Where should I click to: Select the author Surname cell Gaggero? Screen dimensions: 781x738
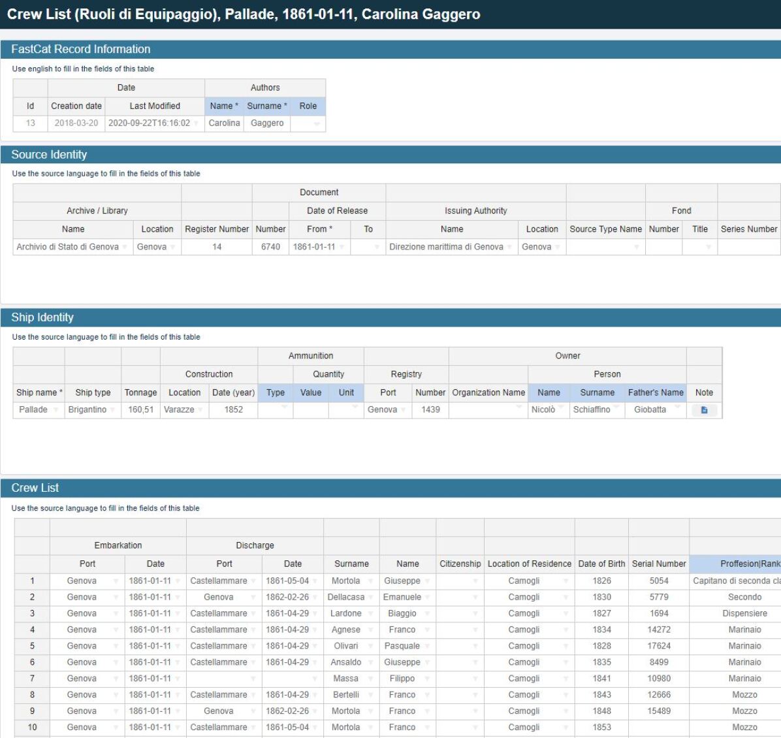[x=267, y=123]
